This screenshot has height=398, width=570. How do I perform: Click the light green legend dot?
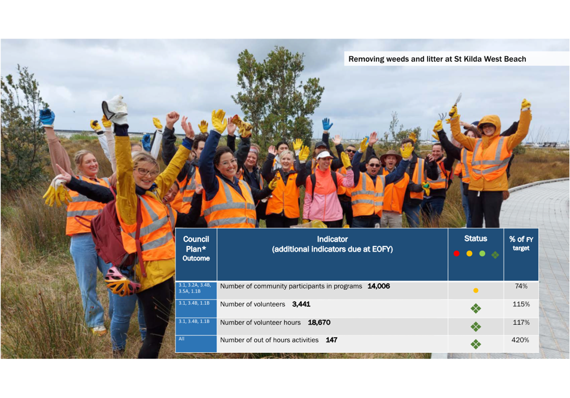tap(482, 254)
